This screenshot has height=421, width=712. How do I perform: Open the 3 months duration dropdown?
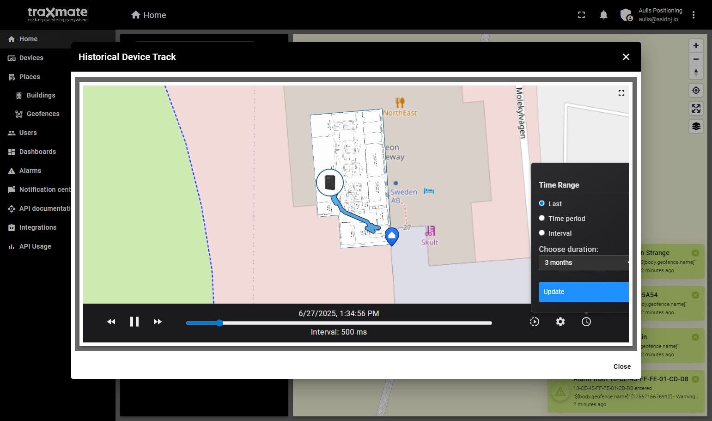(x=584, y=262)
